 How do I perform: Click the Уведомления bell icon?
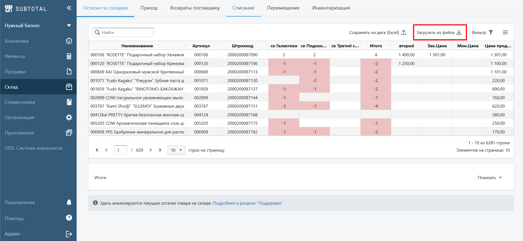coord(69,202)
